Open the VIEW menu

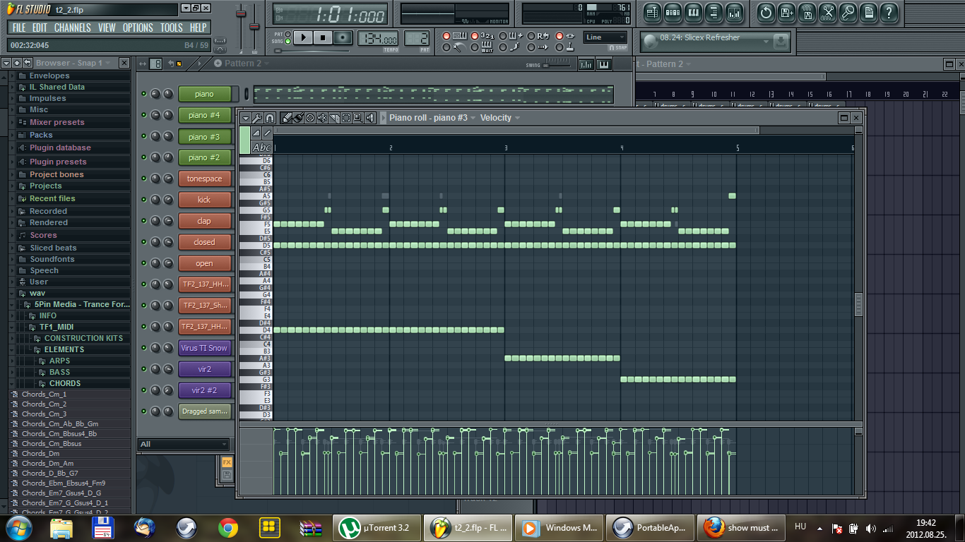click(107, 28)
